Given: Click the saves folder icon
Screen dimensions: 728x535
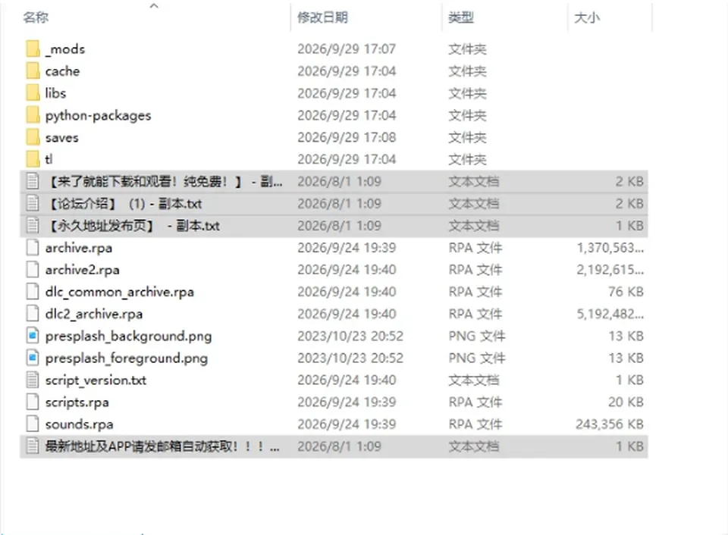Looking at the screenshot, I should coord(33,137).
